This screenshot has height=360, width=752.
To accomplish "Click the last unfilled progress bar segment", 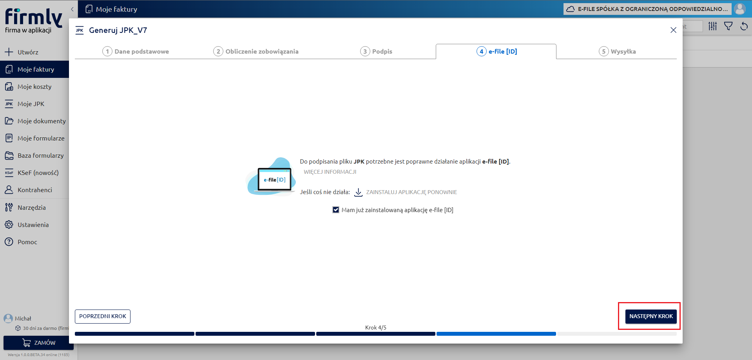I will coord(617,334).
